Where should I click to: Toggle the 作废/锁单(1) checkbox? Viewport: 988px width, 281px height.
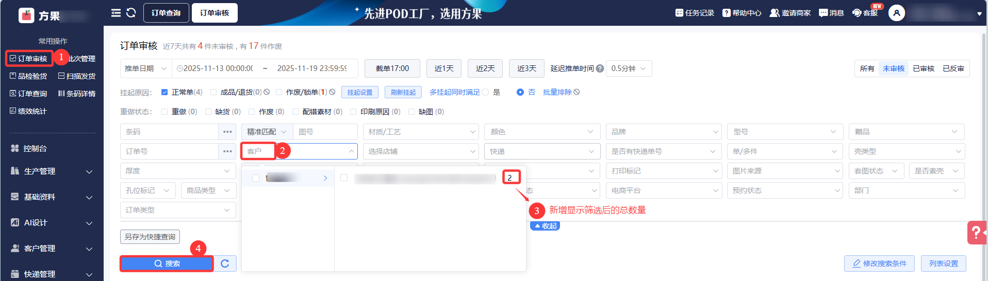pyautogui.click(x=279, y=92)
